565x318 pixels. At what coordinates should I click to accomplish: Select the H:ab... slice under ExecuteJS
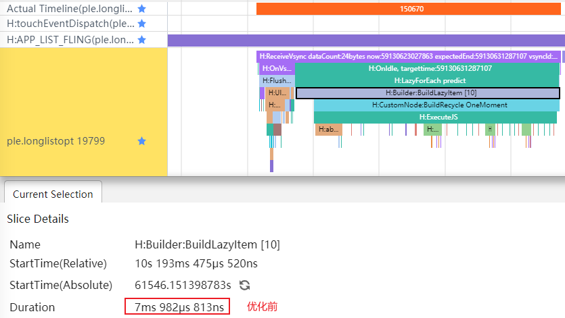[x=329, y=129]
